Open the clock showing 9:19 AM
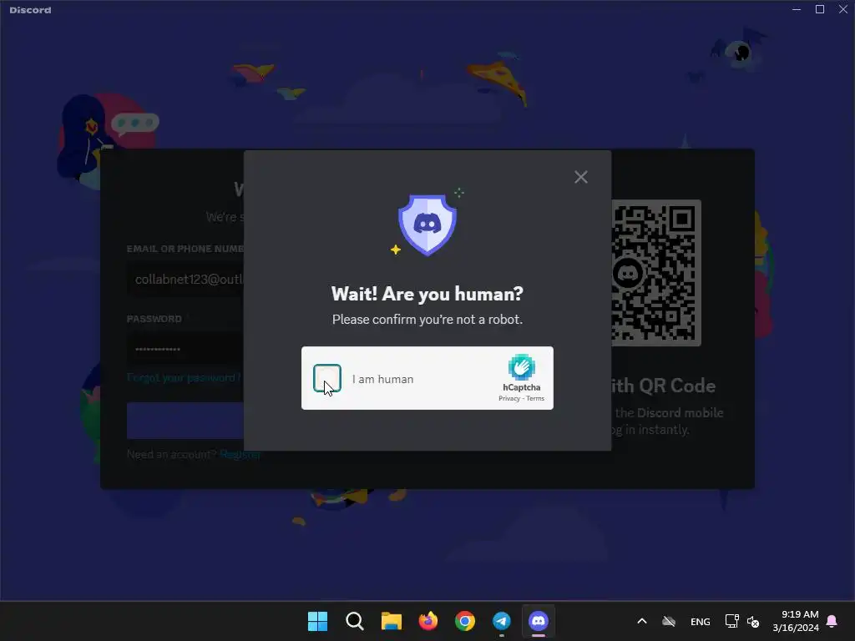The image size is (855, 641). 796,621
